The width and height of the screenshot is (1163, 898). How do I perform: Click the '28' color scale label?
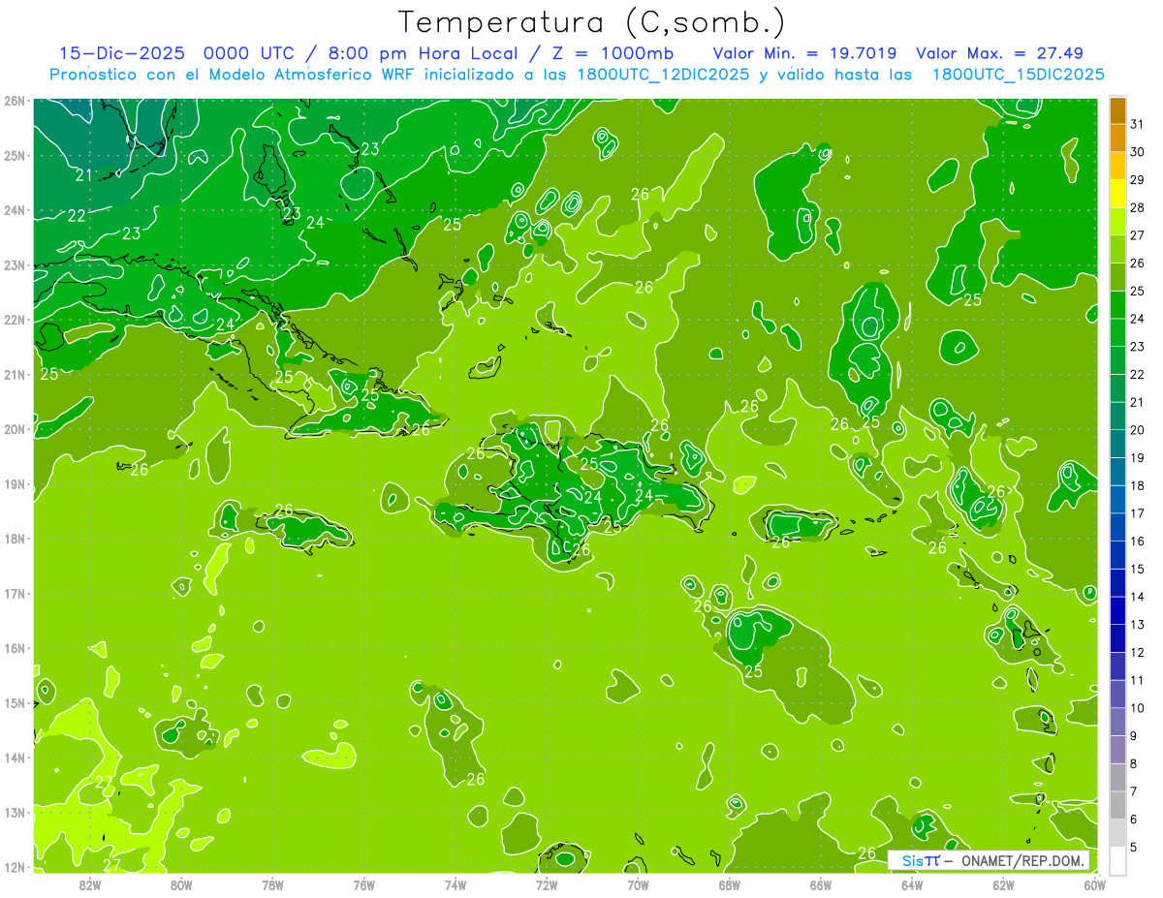1137,208
